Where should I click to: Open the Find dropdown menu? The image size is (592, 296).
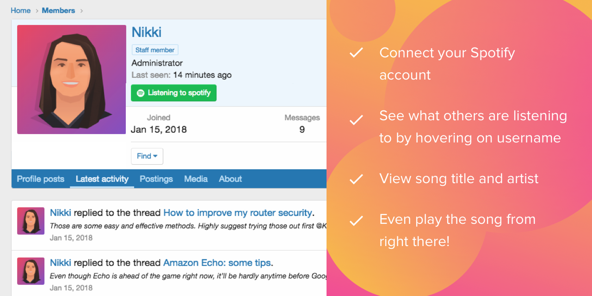pos(147,156)
